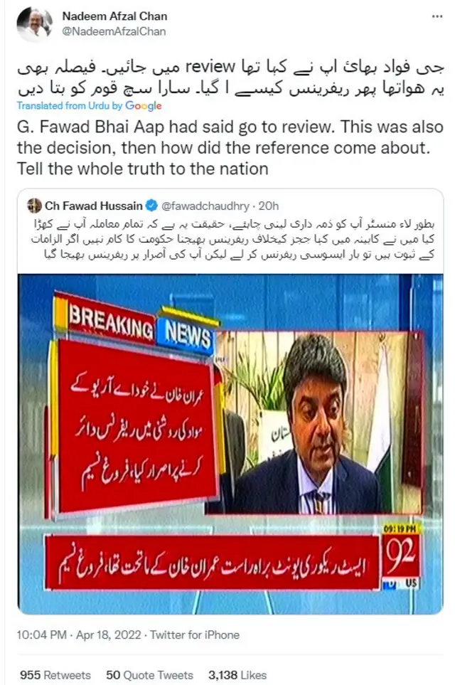Open Ch Fawad Hussain's quoted profile name
The width and height of the screenshot is (455, 685).
point(93,206)
